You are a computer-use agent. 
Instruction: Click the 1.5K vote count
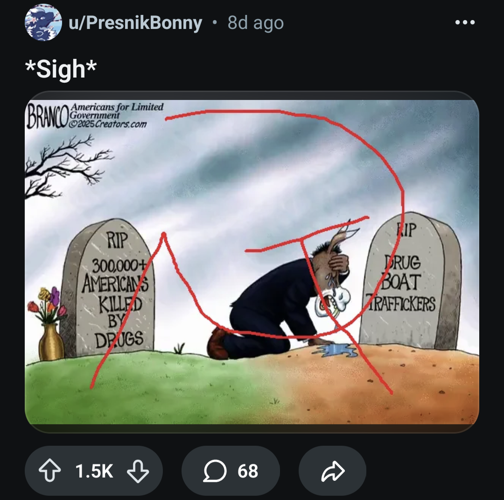(94, 471)
